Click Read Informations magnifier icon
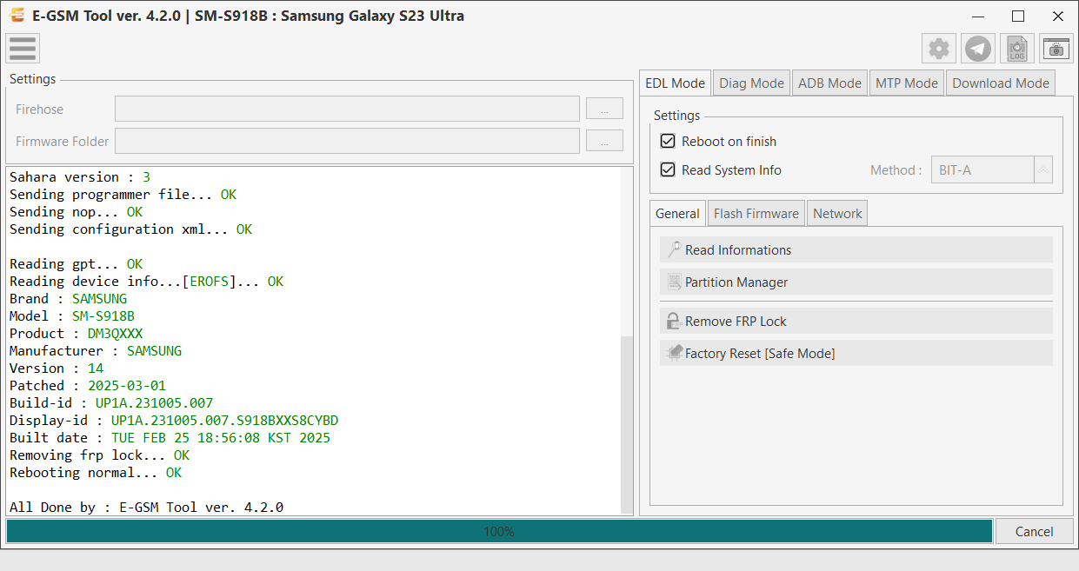This screenshot has width=1079, height=571. click(673, 249)
